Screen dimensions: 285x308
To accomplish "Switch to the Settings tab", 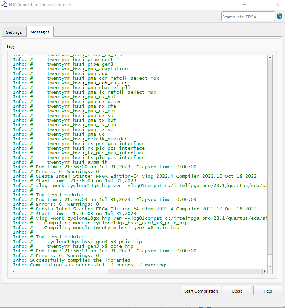I will click(x=14, y=32).
